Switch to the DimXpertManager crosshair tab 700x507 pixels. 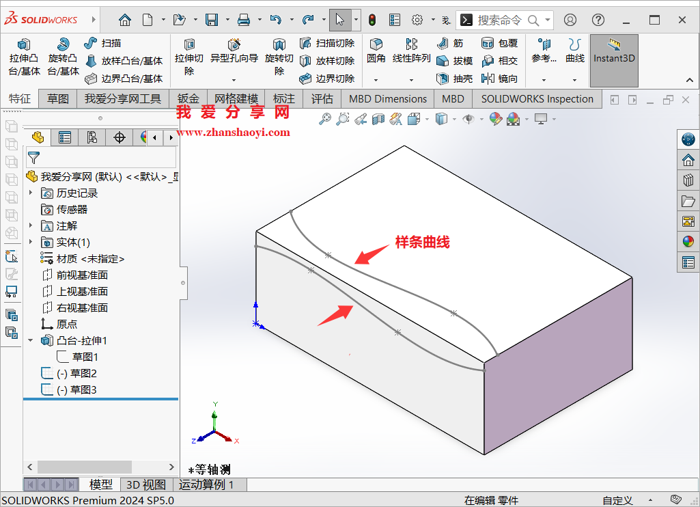tap(120, 137)
